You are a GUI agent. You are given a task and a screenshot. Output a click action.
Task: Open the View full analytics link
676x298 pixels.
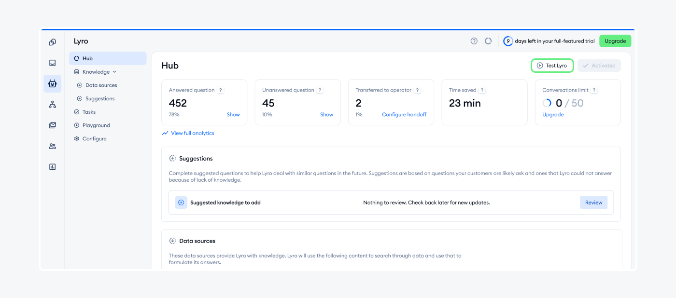point(192,133)
